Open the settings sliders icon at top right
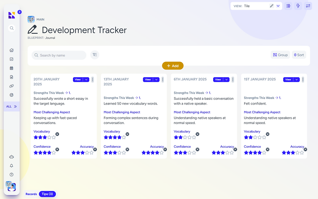Viewport: 318px width, 199px height. (308, 6)
